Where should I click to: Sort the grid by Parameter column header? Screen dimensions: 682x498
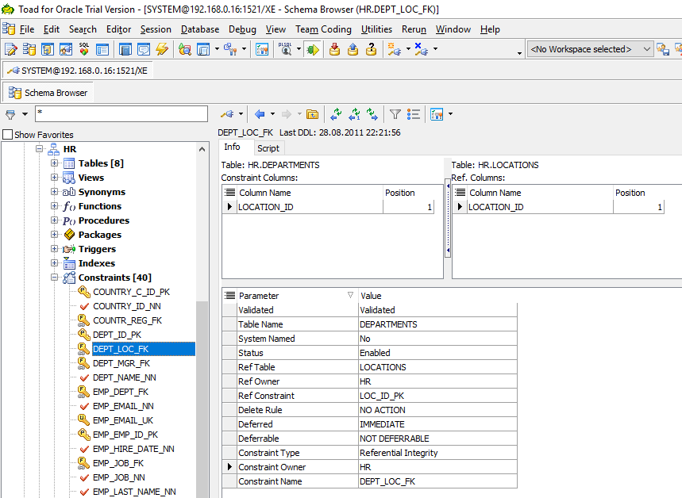pyautogui.click(x=259, y=296)
